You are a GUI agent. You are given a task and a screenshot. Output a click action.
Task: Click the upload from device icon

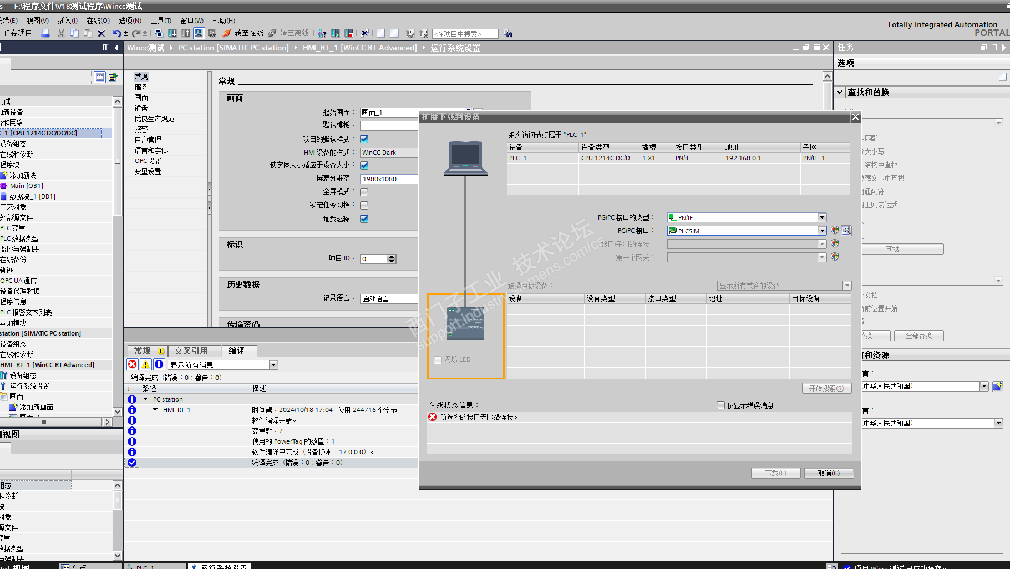pos(186,33)
